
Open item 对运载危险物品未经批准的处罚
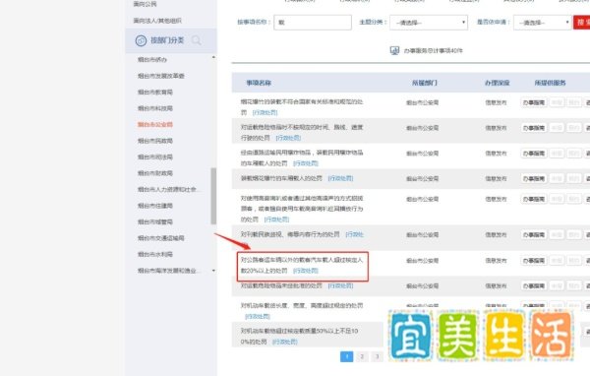click(281, 285)
